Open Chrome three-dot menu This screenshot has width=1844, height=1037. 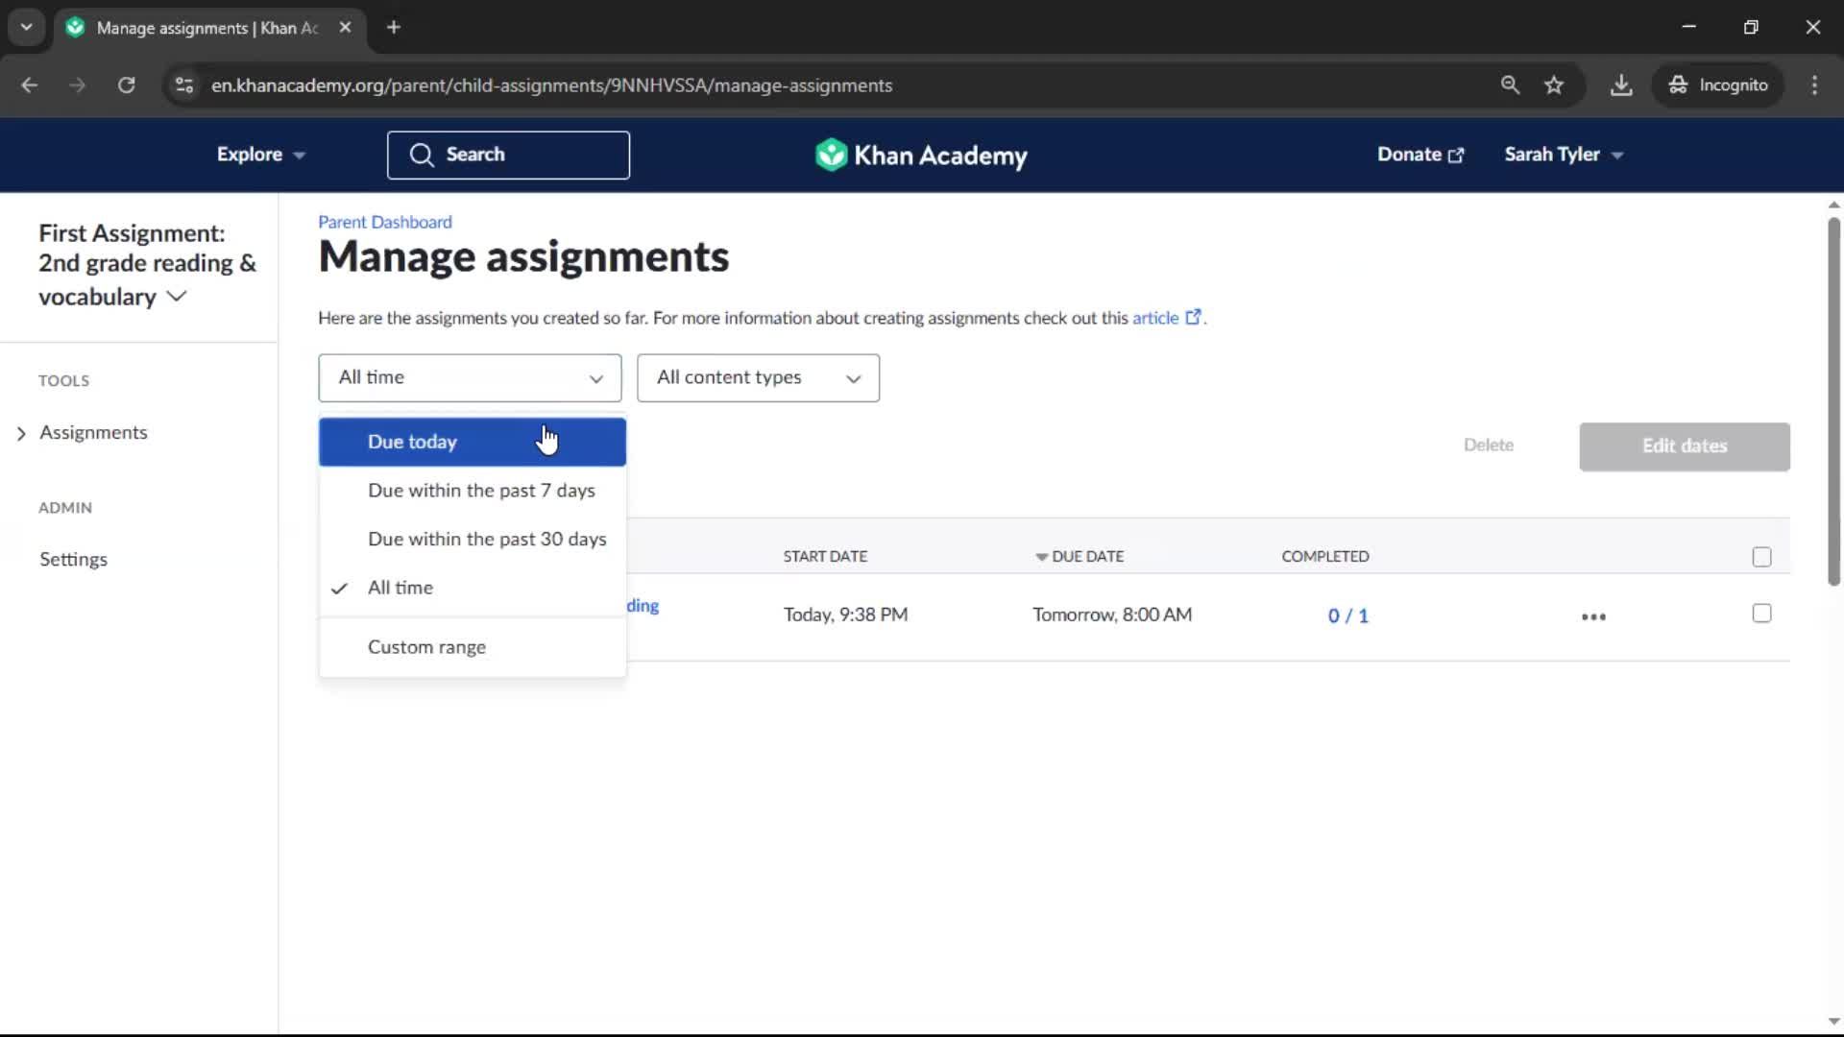click(x=1814, y=85)
